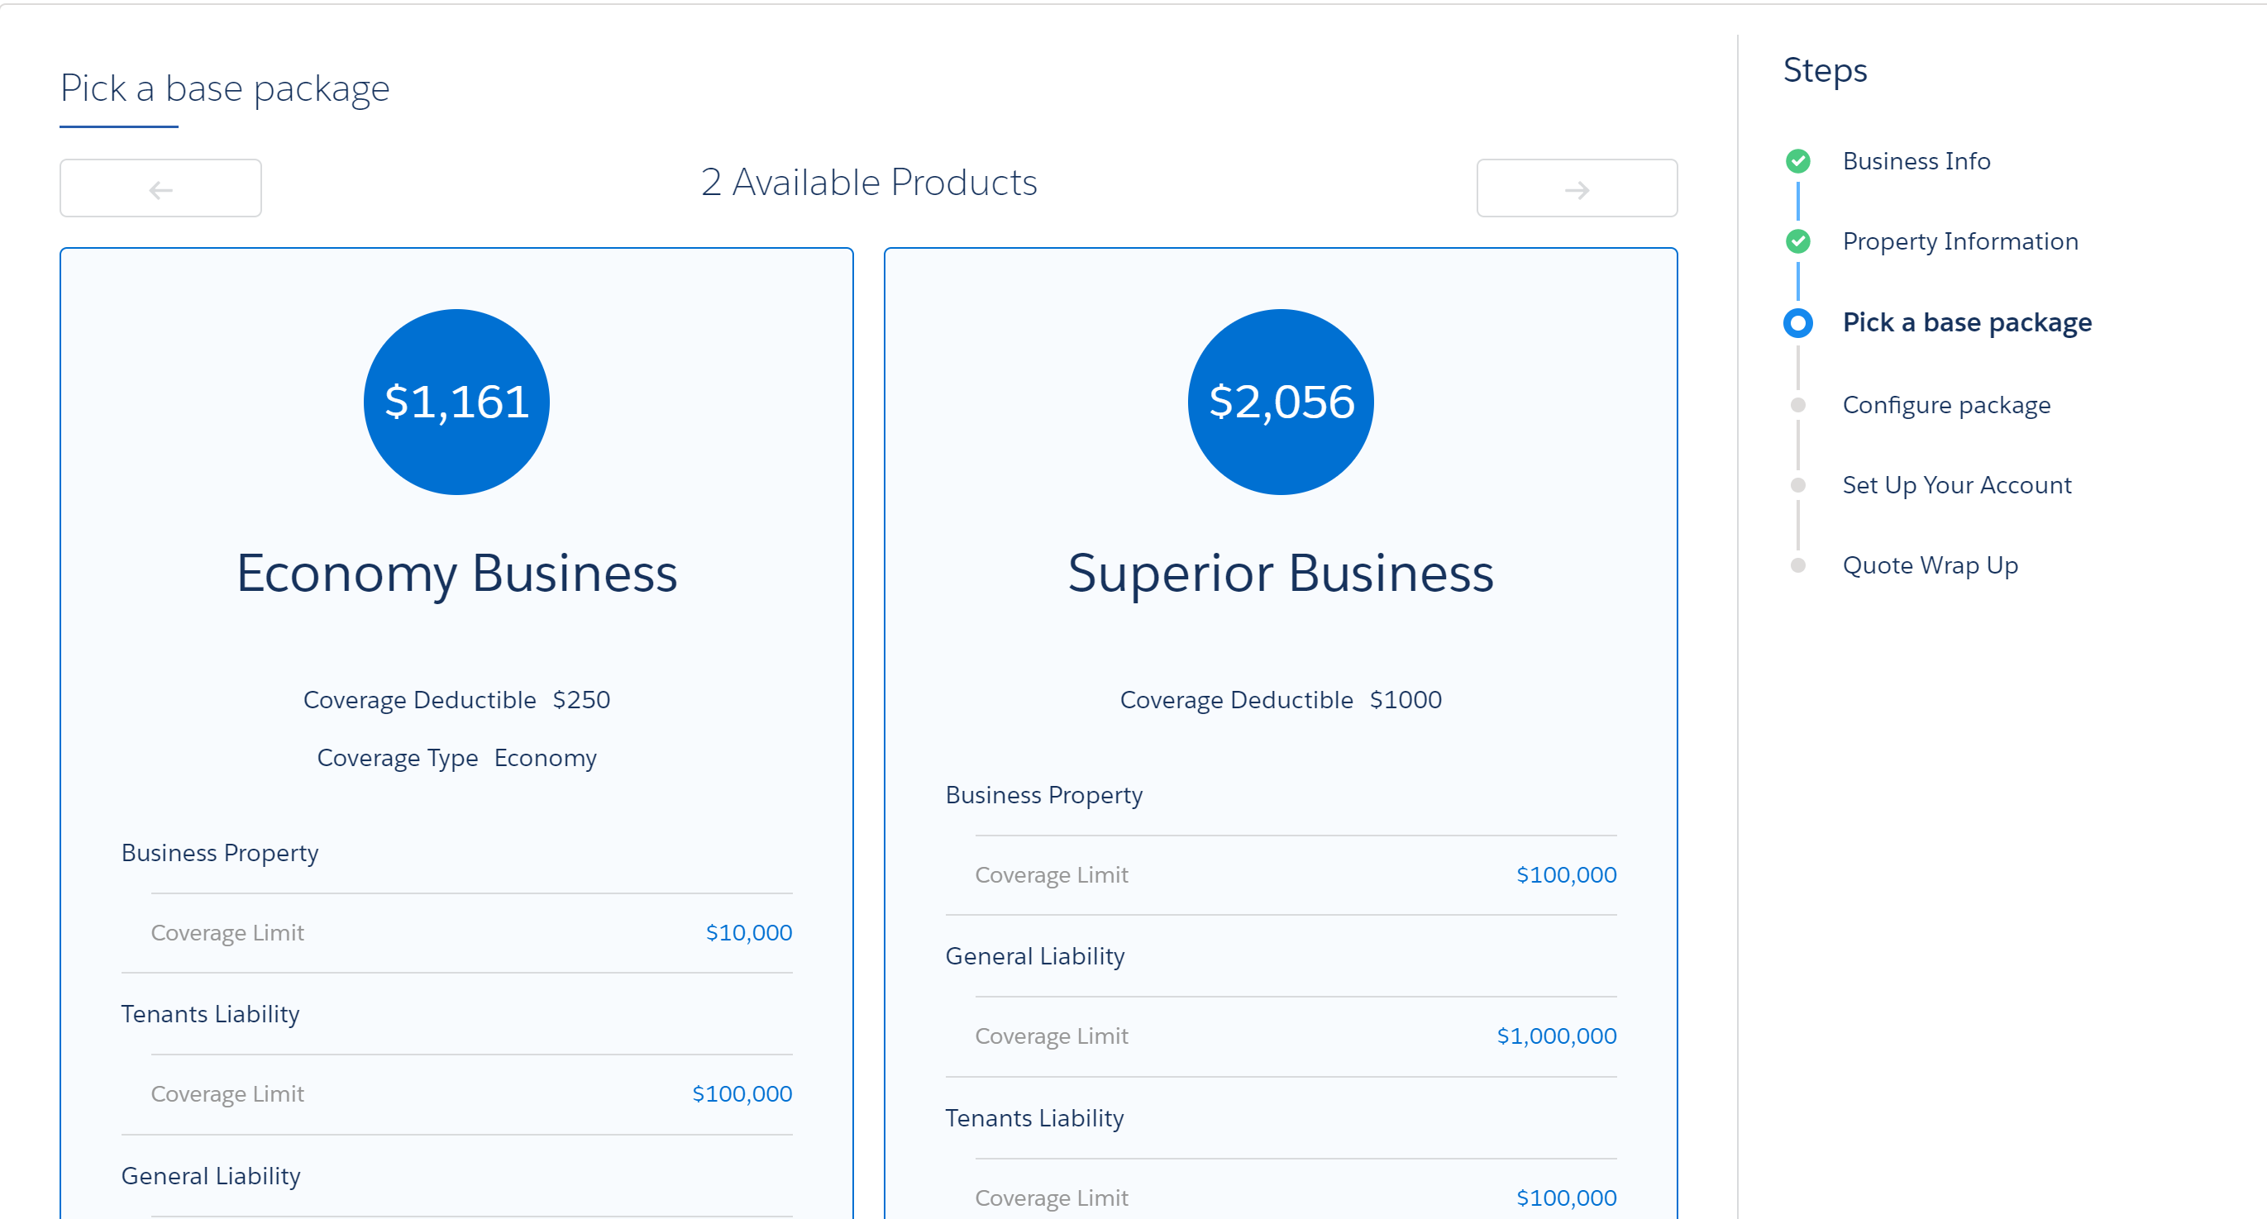
Task: Open the Property Information step
Action: point(1960,241)
